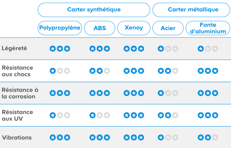Click the Xenoy material pill
Image resolution: width=231 pixels, height=148 pixels.
(x=134, y=28)
